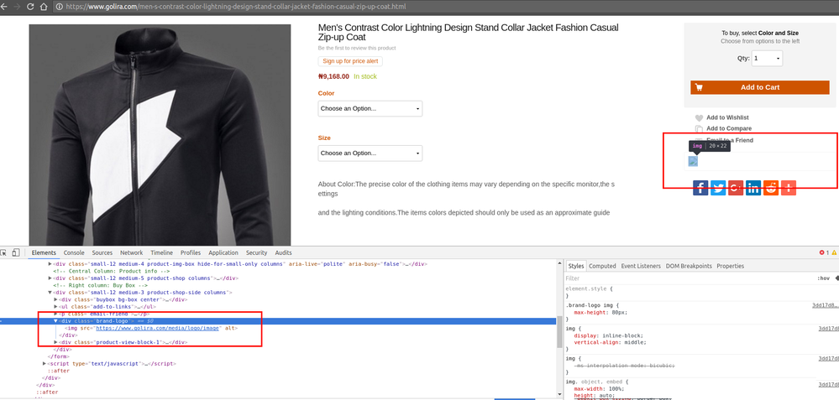This screenshot has width=839, height=400.
Task: Expand the script text/javascript node
Action: pyautogui.click(x=45, y=364)
